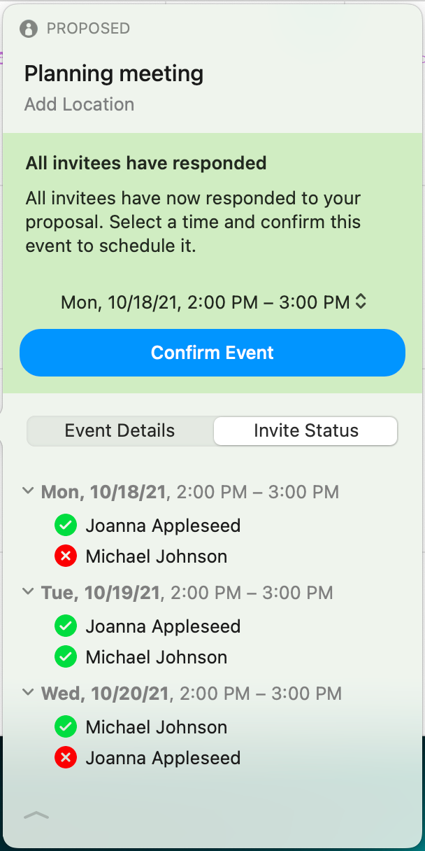Image resolution: width=425 pixels, height=851 pixels.
Task: Collapse the popup using the bottom chevron
Action: 36,815
